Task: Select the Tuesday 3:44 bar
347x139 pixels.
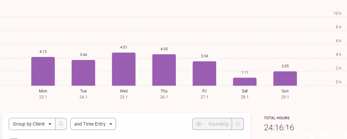Action: tap(83, 73)
